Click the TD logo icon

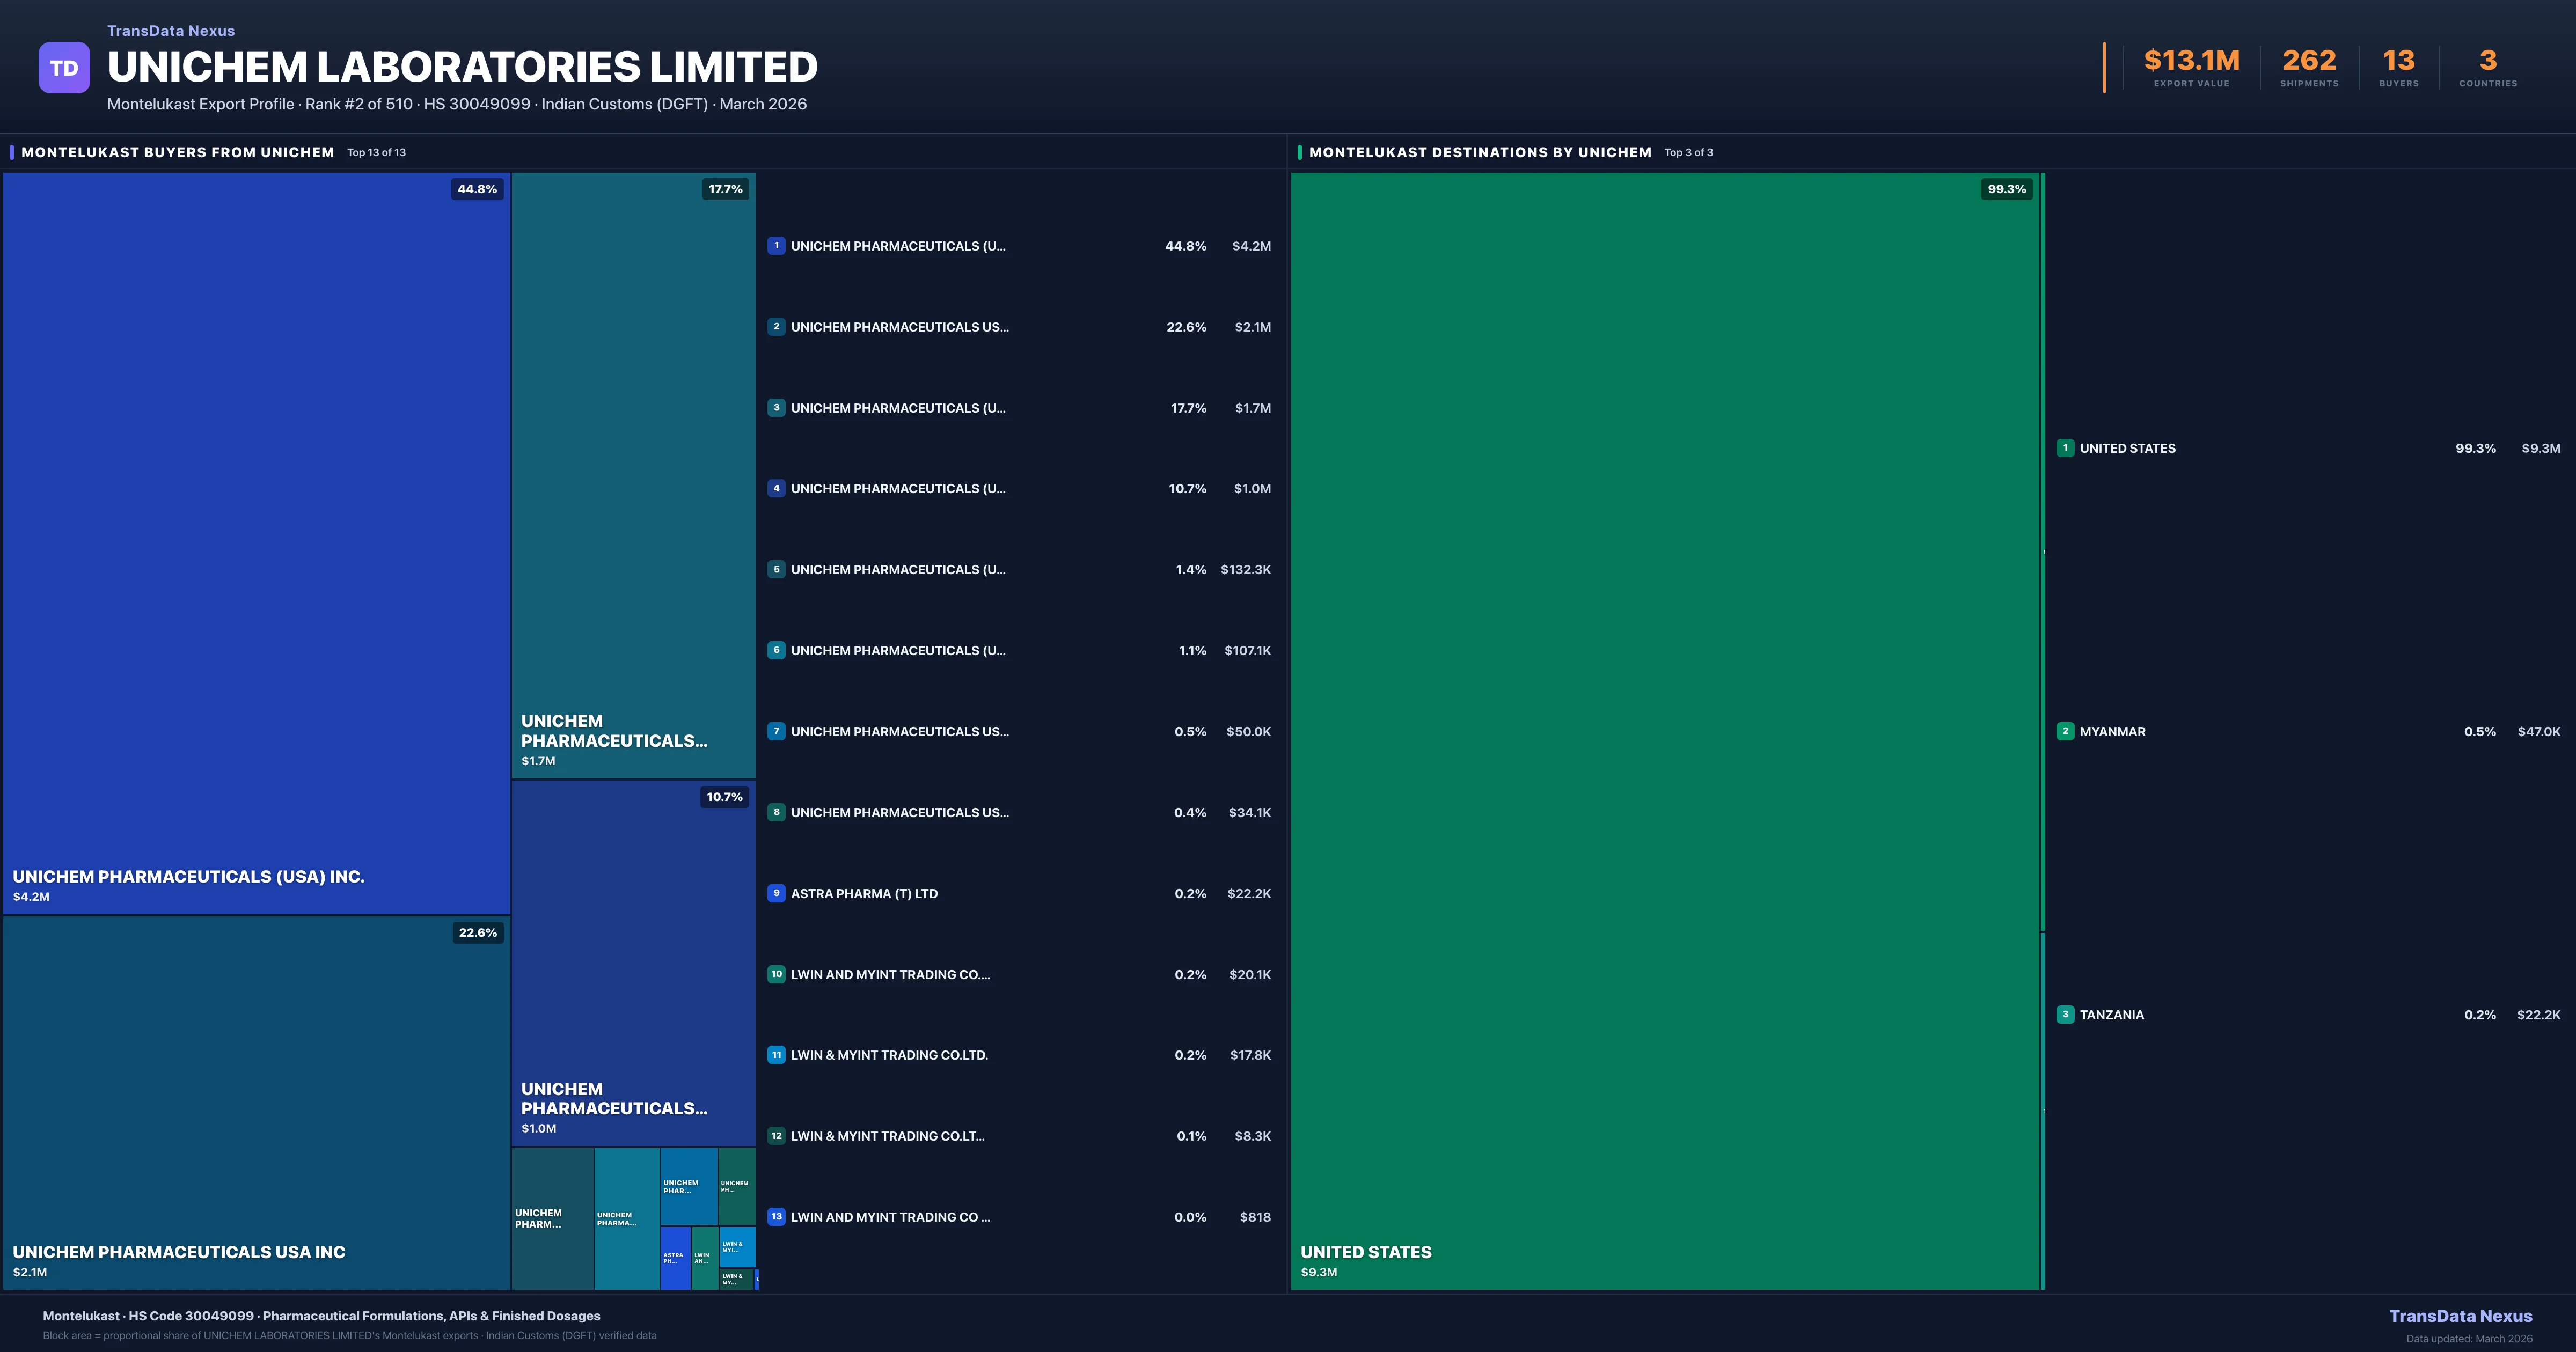tap(64, 66)
